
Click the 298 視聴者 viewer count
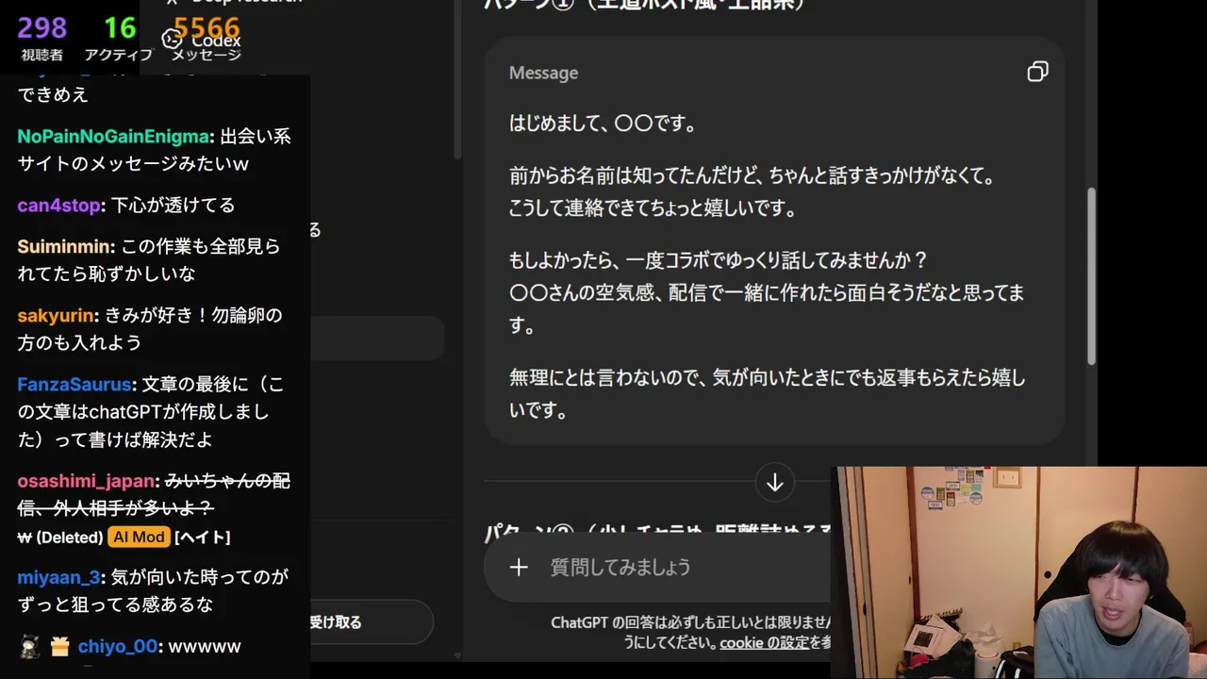[x=42, y=40]
